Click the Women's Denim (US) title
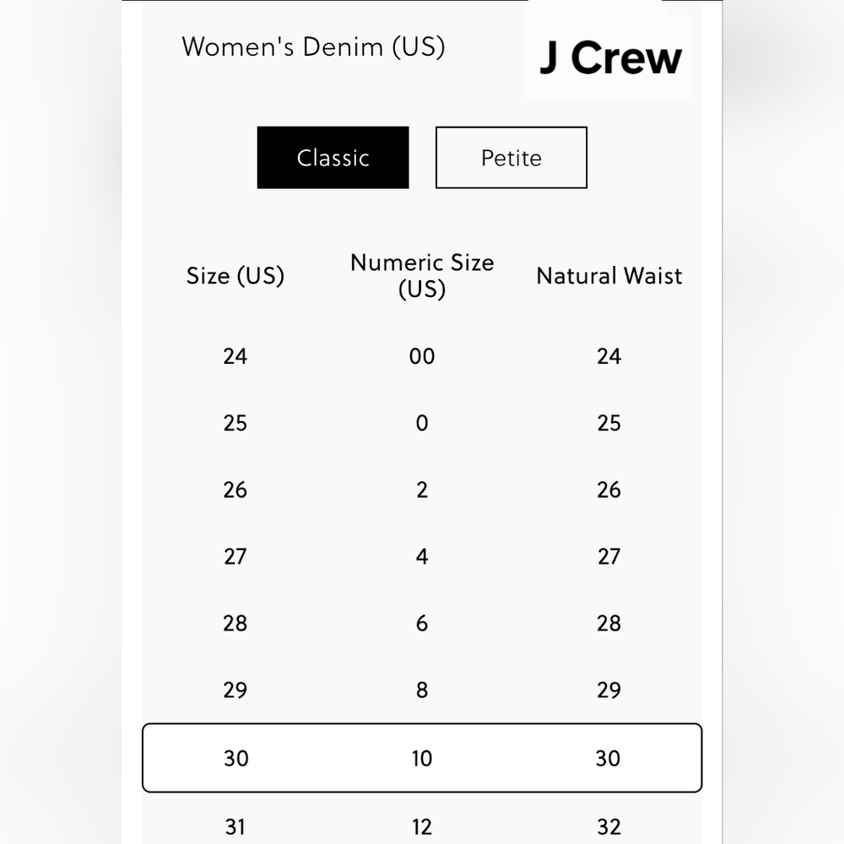844x844 pixels. tap(315, 48)
